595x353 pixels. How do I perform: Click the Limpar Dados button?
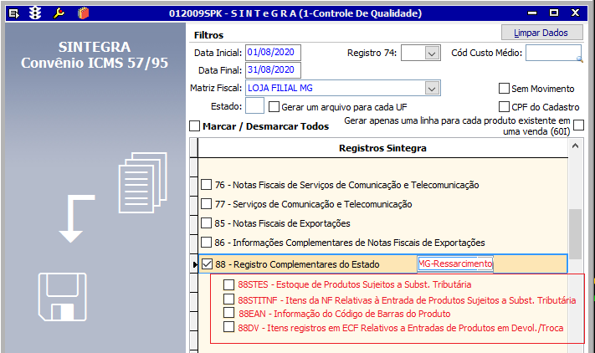(542, 33)
